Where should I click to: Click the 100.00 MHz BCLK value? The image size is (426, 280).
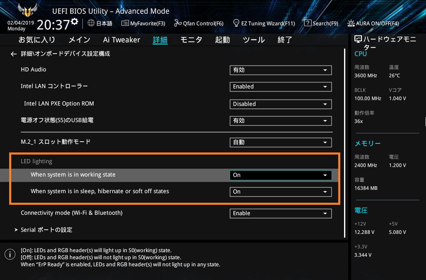coord(368,98)
